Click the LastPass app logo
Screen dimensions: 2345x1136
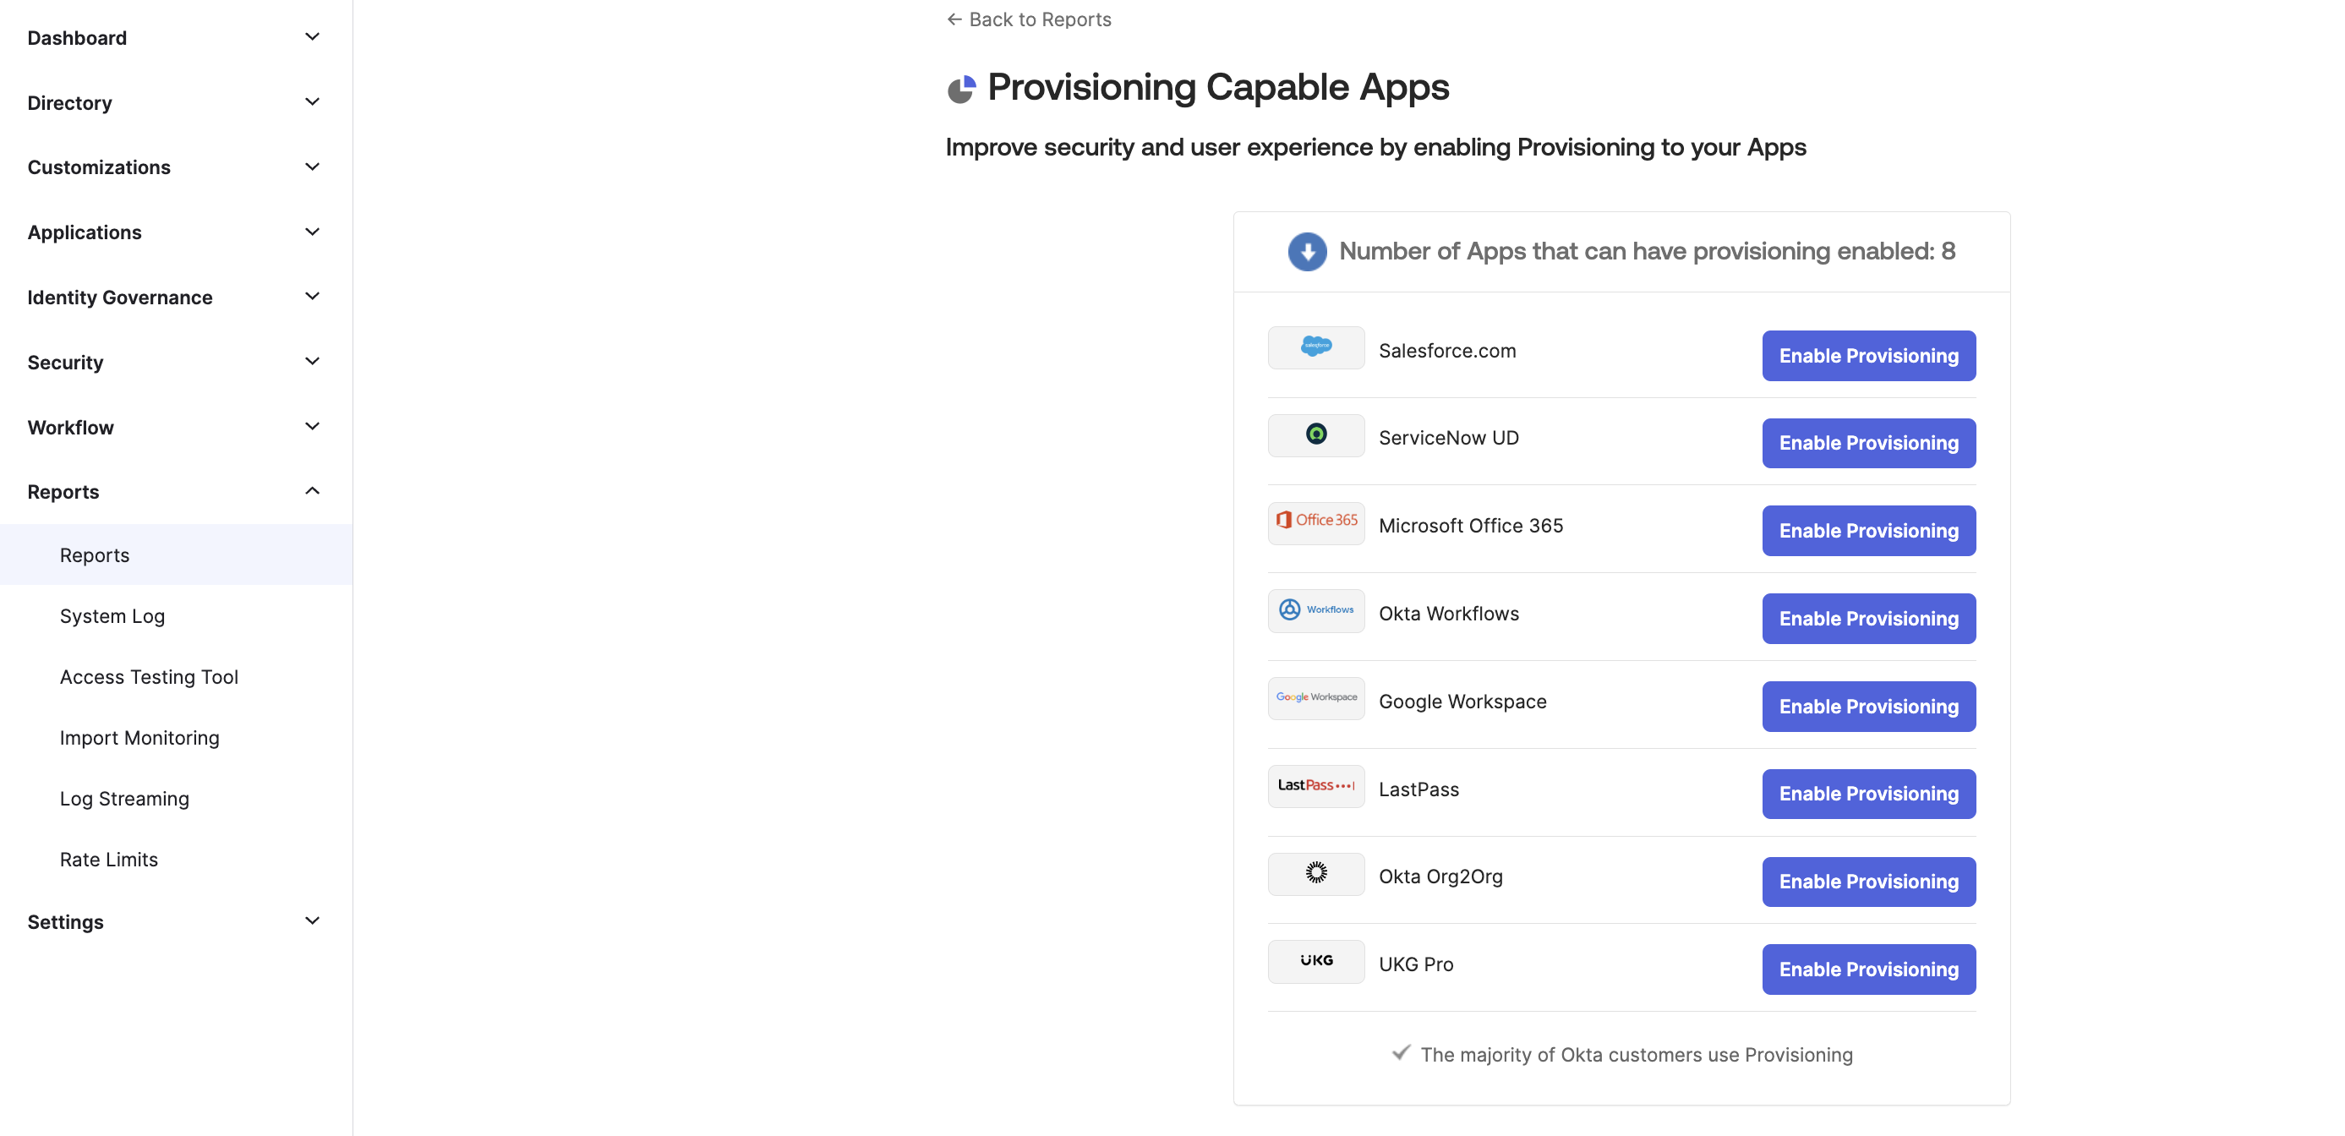click(1315, 785)
